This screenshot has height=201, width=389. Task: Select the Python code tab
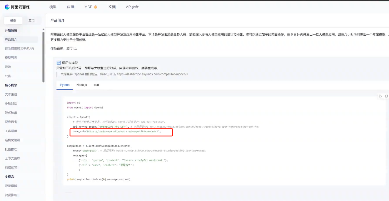click(65, 85)
